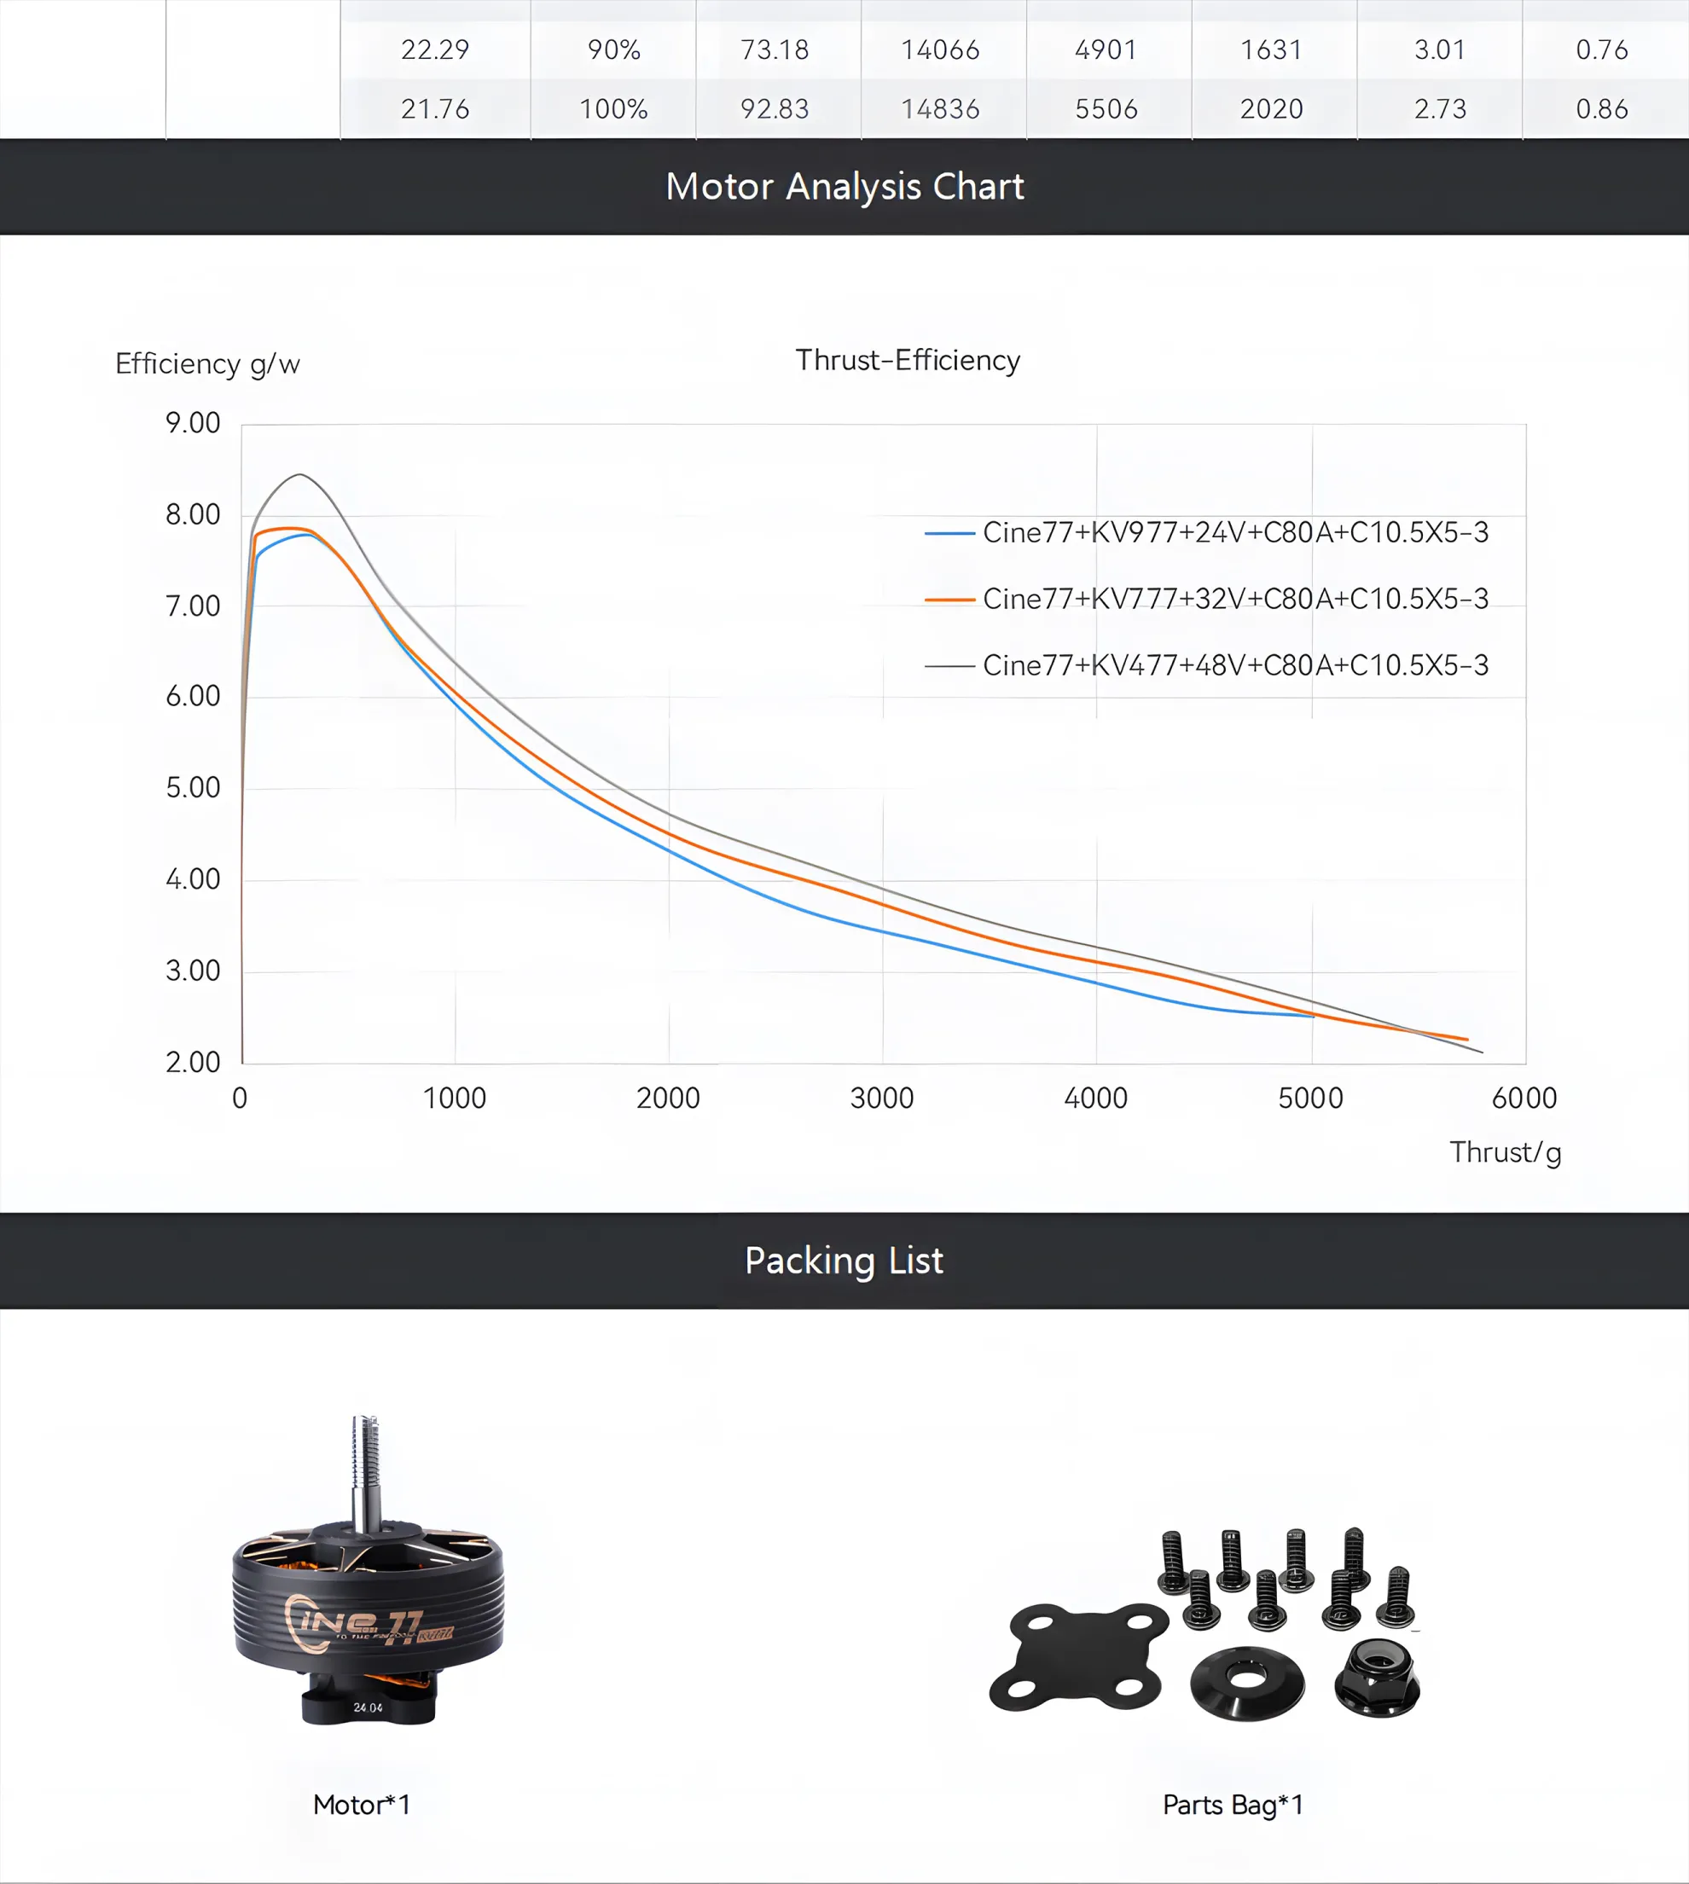The image size is (1689, 1884).
Task: Select the Cine77+KV477+48V legend label
Action: (x=1235, y=665)
